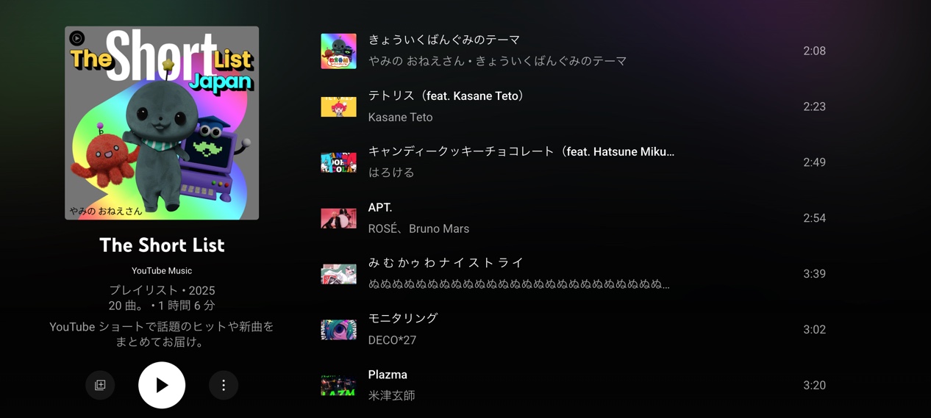Click the テトリス song thumbnail

click(x=338, y=107)
